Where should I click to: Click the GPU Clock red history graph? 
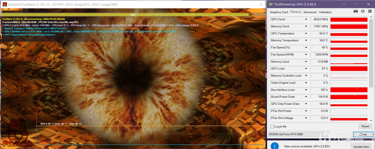[349, 19]
